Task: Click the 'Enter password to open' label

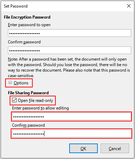Action: [x=29, y=25]
